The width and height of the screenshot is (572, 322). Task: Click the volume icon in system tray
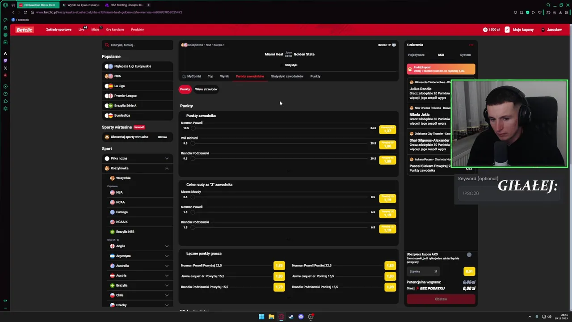549,317
